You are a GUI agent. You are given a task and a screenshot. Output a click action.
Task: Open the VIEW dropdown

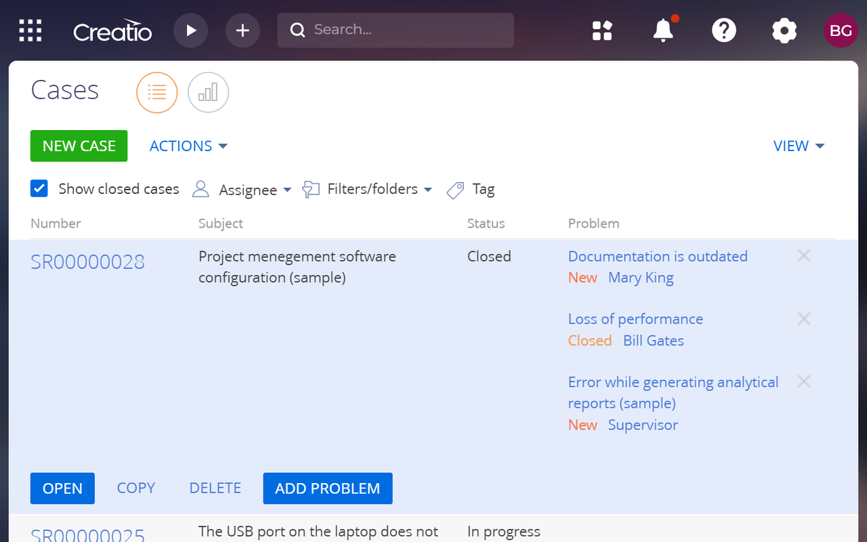point(799,146)
